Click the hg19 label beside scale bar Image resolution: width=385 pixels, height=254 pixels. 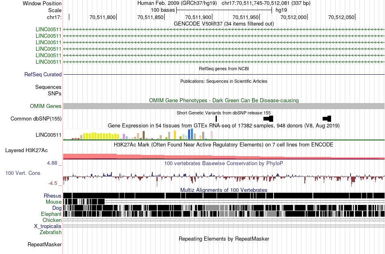281,10
